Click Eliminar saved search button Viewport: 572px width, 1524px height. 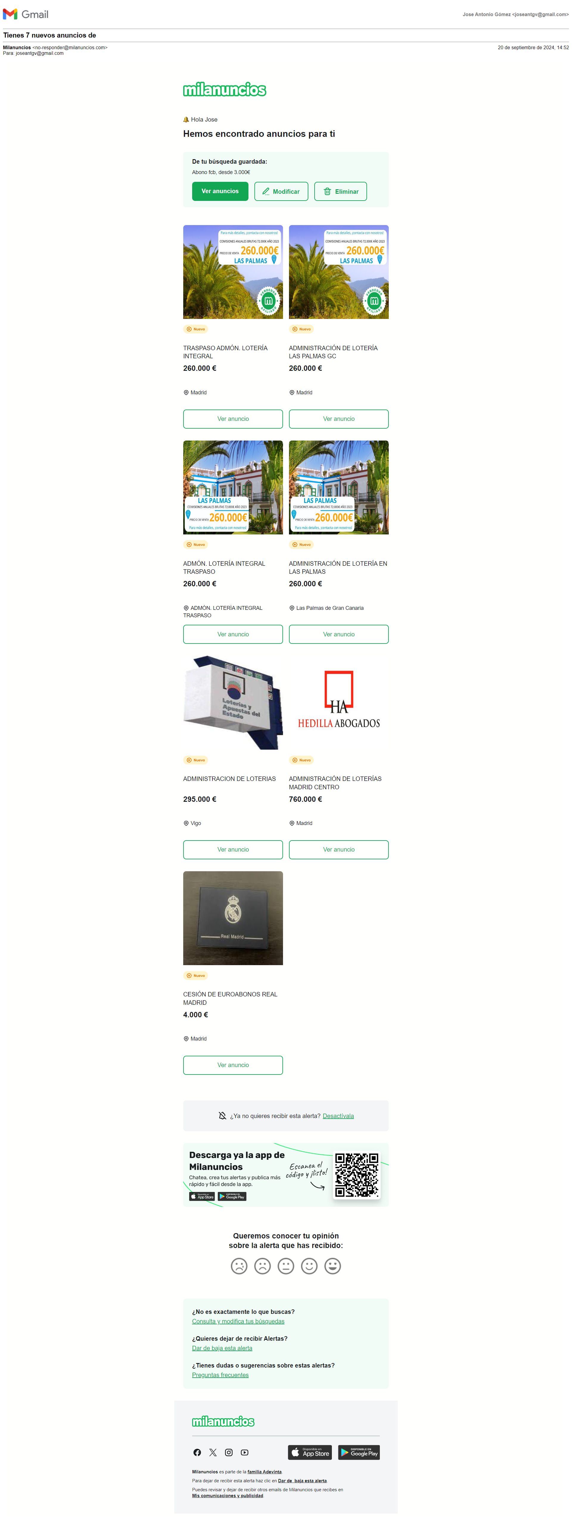tap(341, 191)
